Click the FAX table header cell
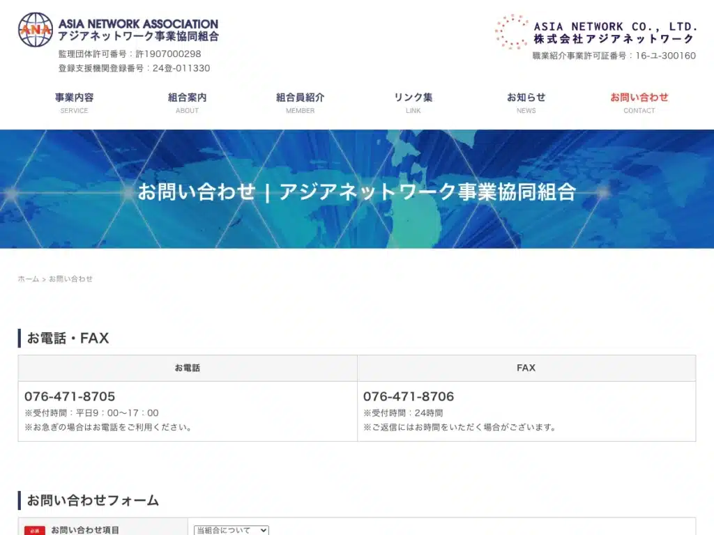Viewport: 714px width, 535px height. pos(526,368)
